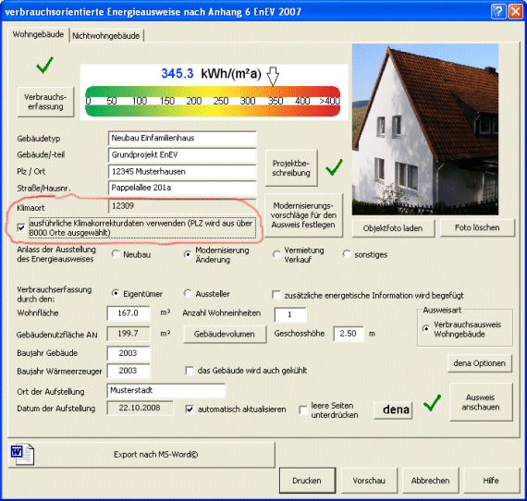Open the Wohngebäude tab
This screenshot has width=527, height=501.
point(38,34)
